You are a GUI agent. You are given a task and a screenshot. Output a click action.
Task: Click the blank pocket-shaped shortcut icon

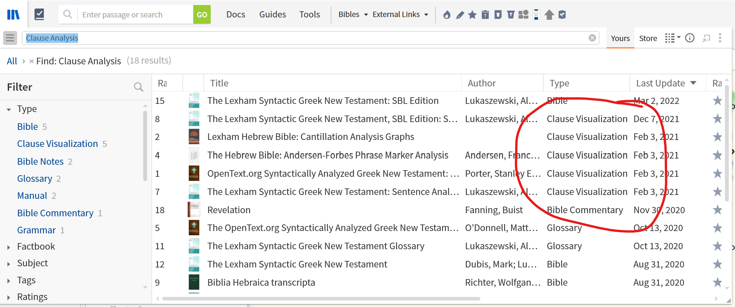pos(498,15)
